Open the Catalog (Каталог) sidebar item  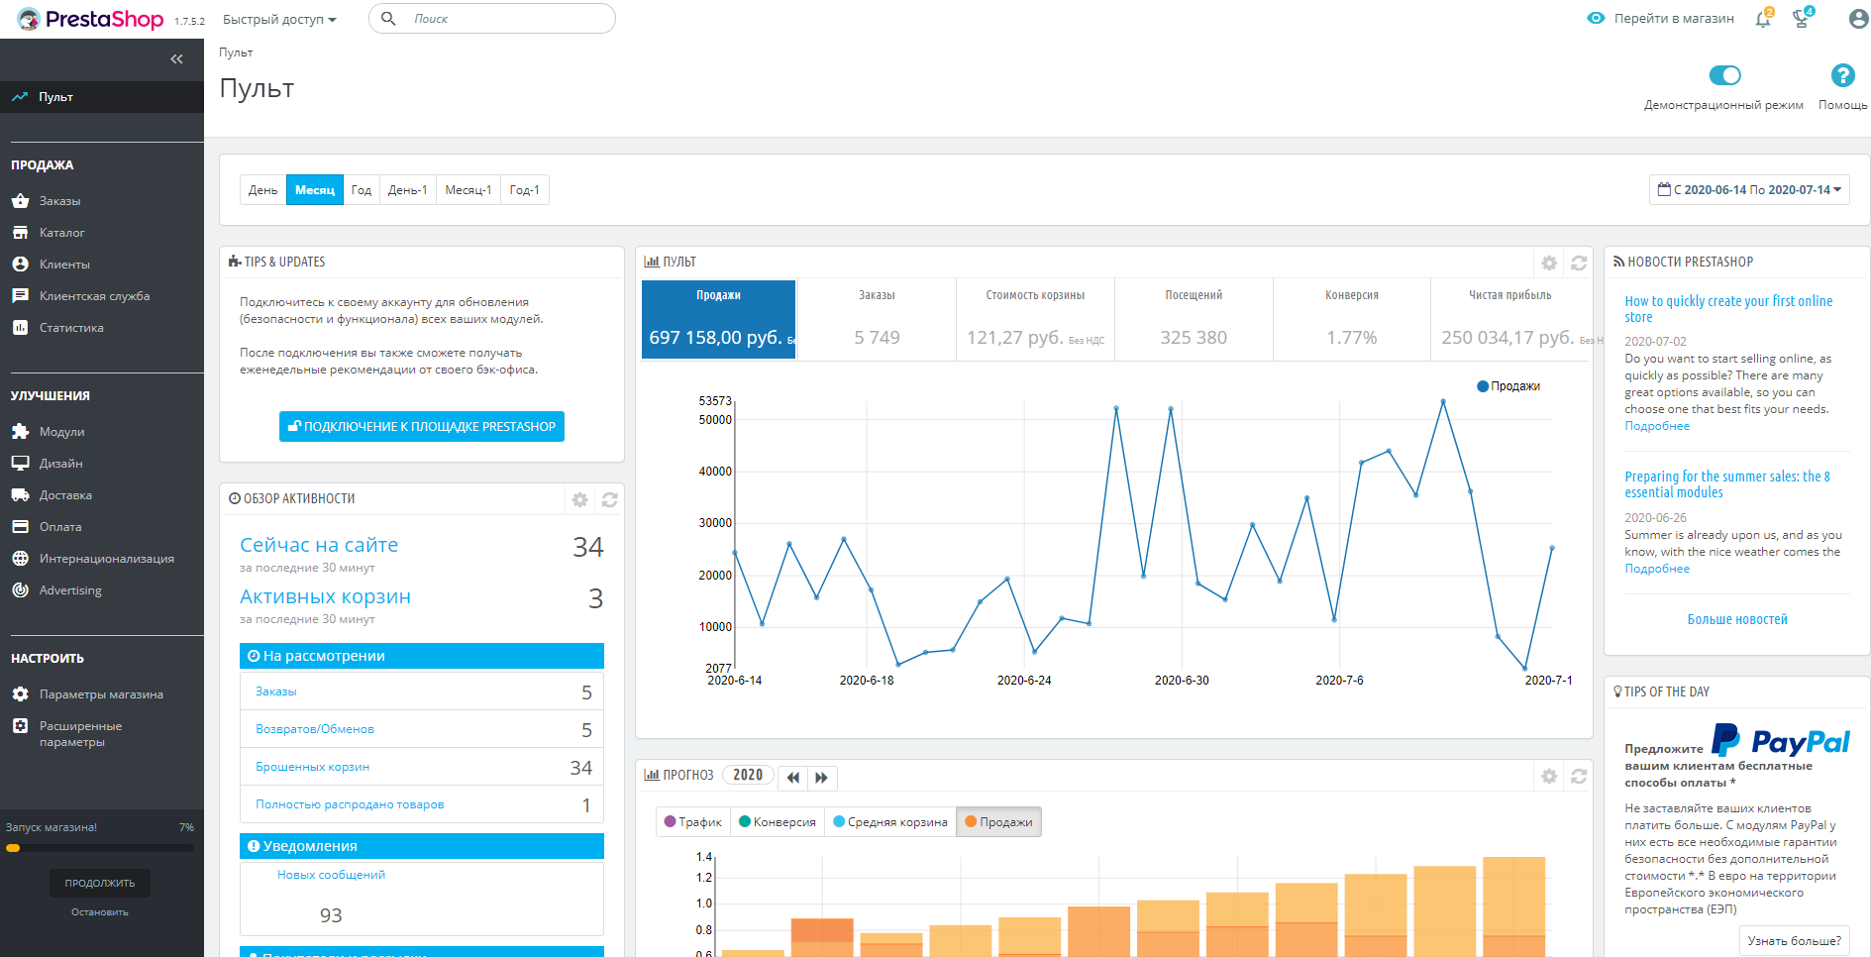pos(61,233)
